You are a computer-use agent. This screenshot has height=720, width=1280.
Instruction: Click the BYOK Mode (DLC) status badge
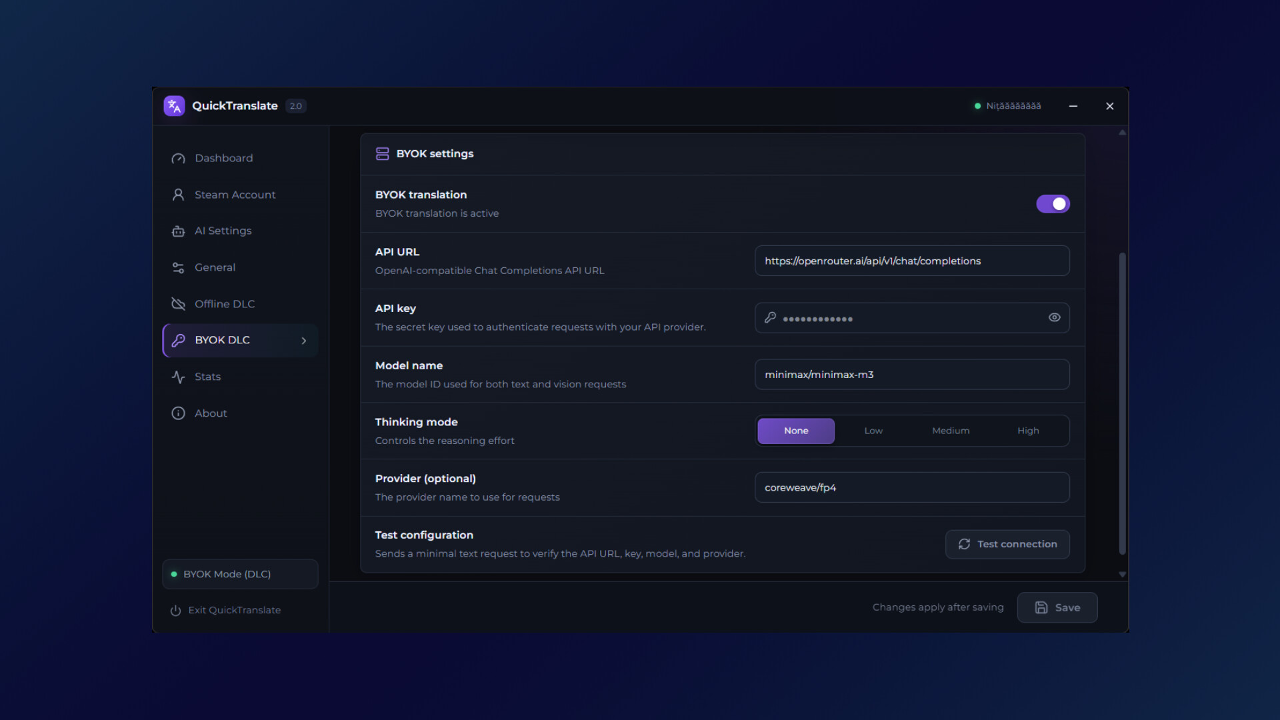pos(240,575)
